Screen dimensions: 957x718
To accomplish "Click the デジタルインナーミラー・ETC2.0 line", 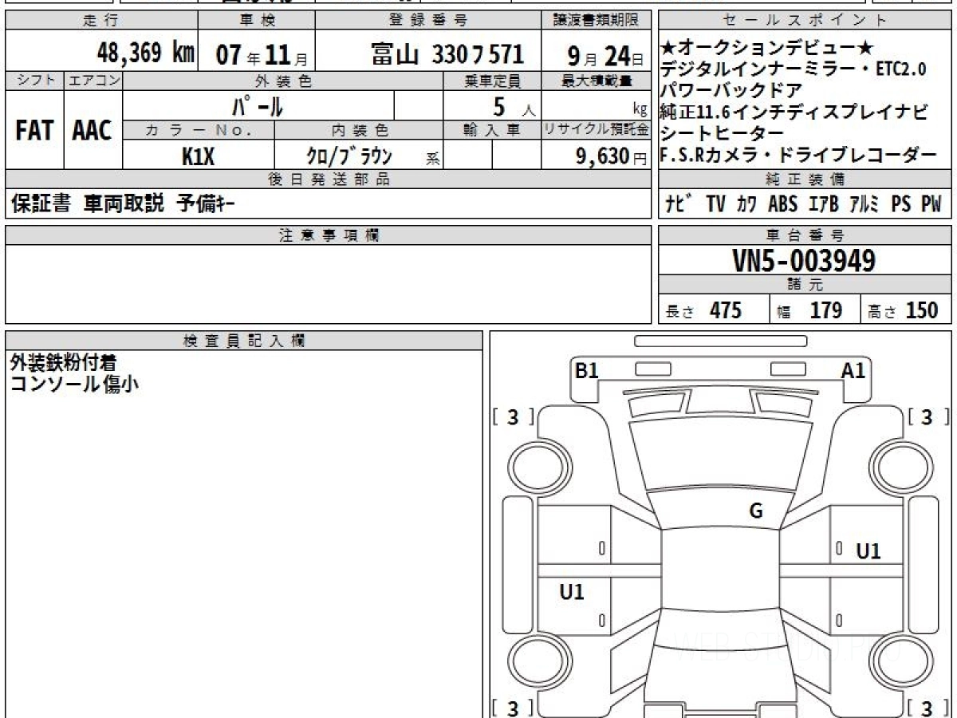I will pyautogui.click(x=794, y=69).
